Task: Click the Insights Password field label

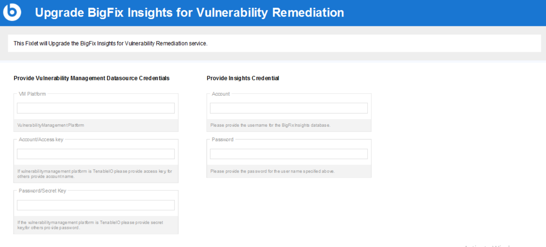Action: tap(222, 139)
